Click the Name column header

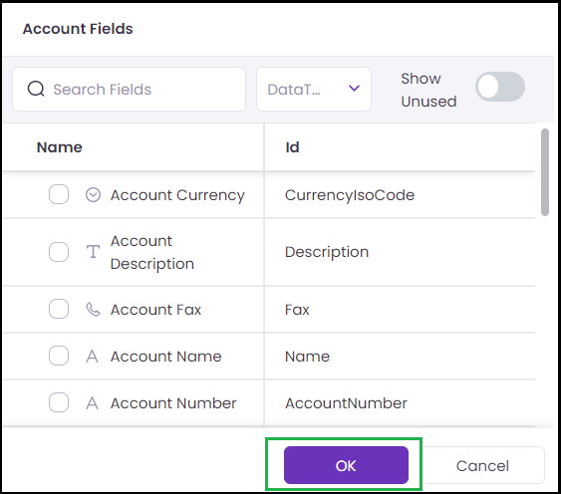pos(60,147)
